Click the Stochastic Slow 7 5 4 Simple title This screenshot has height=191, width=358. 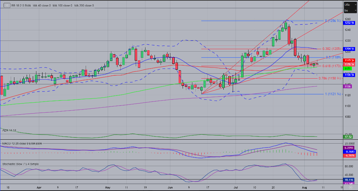point(21,164)
